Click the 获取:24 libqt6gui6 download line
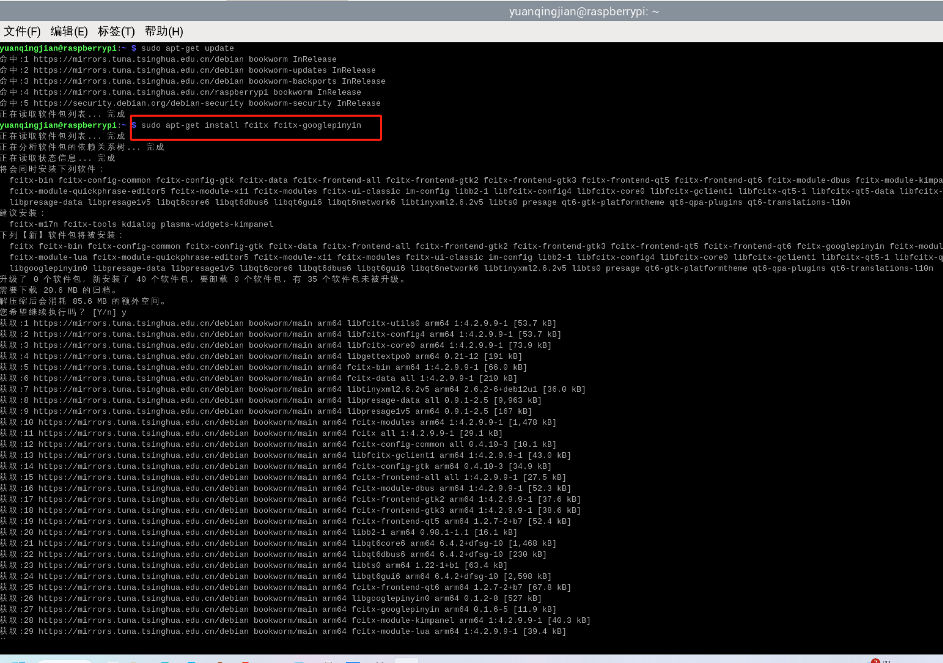 coord(275,577)
